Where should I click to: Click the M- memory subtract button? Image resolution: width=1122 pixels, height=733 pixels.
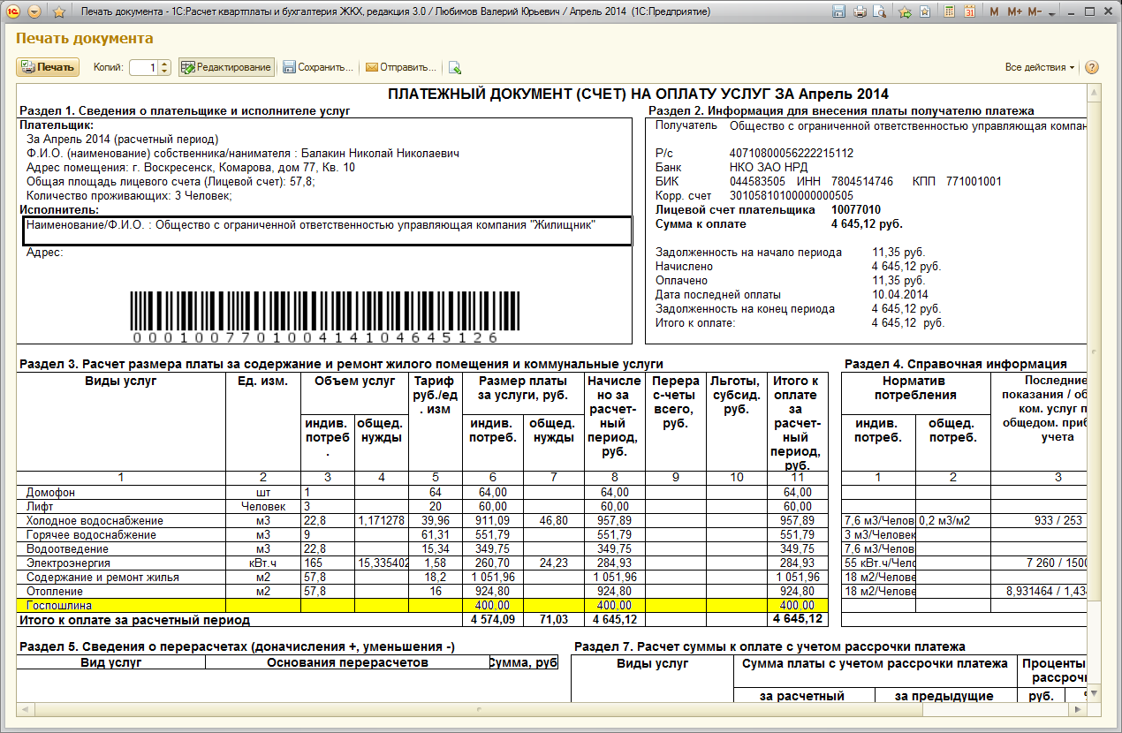(1035, 12)
